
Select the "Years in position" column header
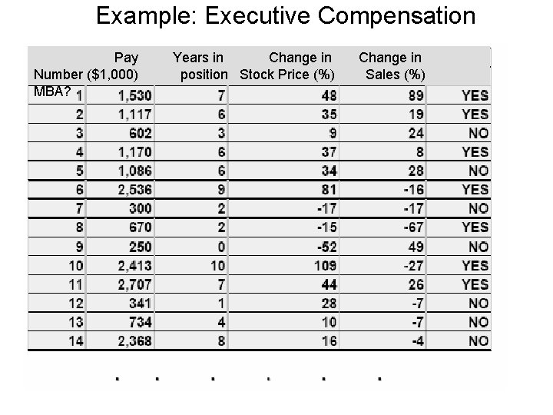pos(200,66)
